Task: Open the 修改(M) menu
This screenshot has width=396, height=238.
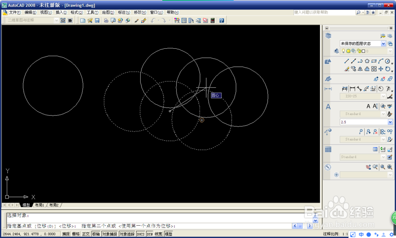Action: (x=140, y=12)
